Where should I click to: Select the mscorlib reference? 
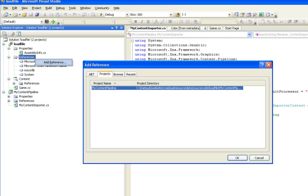tap(29, 70)
